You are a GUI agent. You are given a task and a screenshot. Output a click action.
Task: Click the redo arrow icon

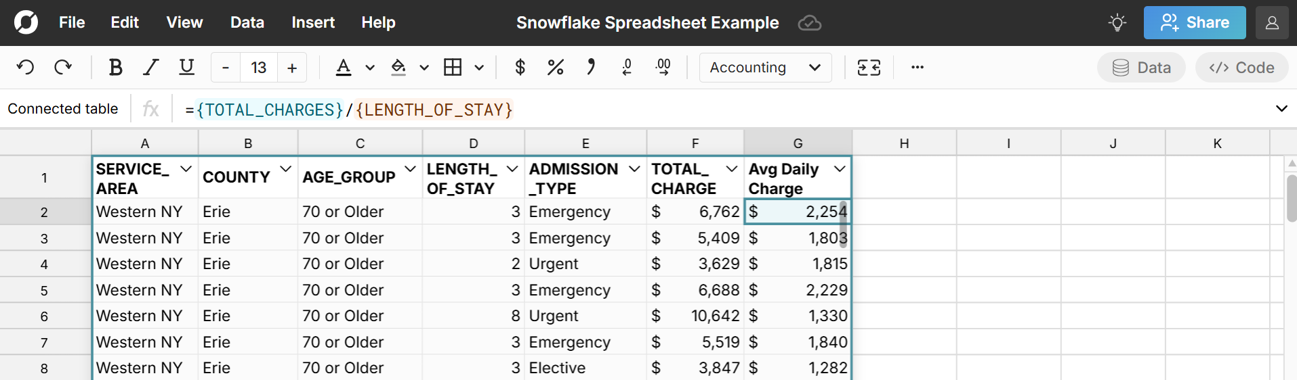(x=63, y=68)
